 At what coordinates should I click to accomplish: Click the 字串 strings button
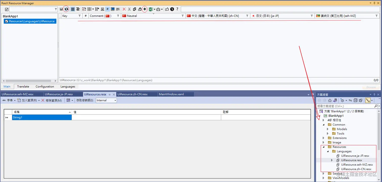coord(7,100)
